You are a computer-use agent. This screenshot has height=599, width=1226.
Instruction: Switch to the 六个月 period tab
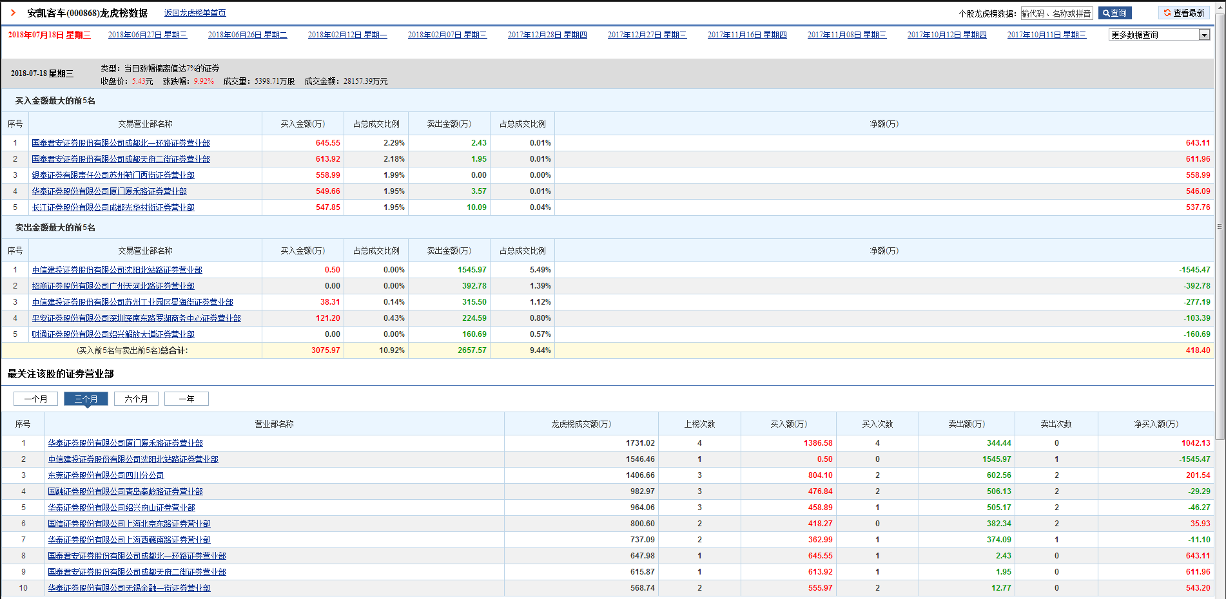[x=136, y=399]
